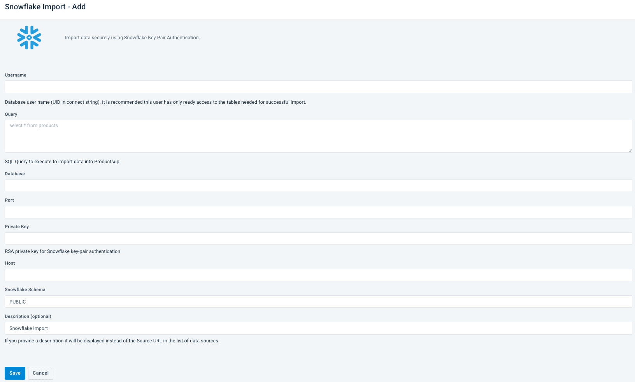Click the Database input field

click(x=318, y=185)
